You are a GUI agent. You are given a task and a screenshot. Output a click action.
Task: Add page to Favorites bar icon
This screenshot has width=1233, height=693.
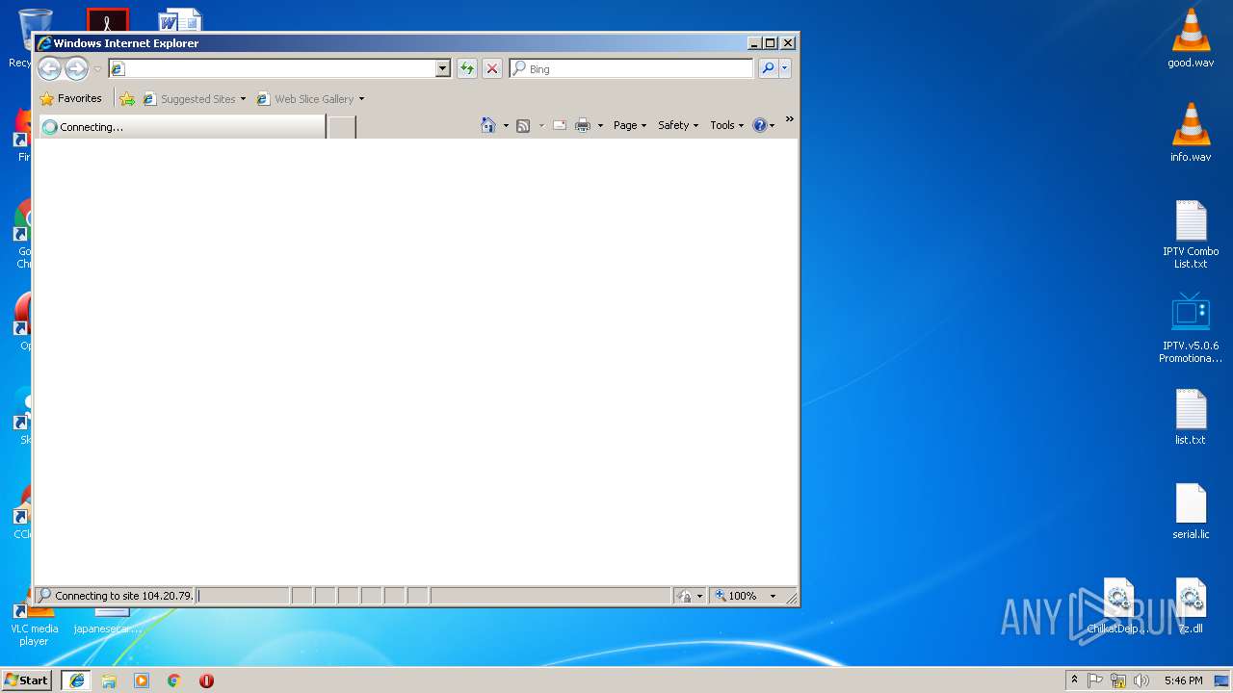127,98
